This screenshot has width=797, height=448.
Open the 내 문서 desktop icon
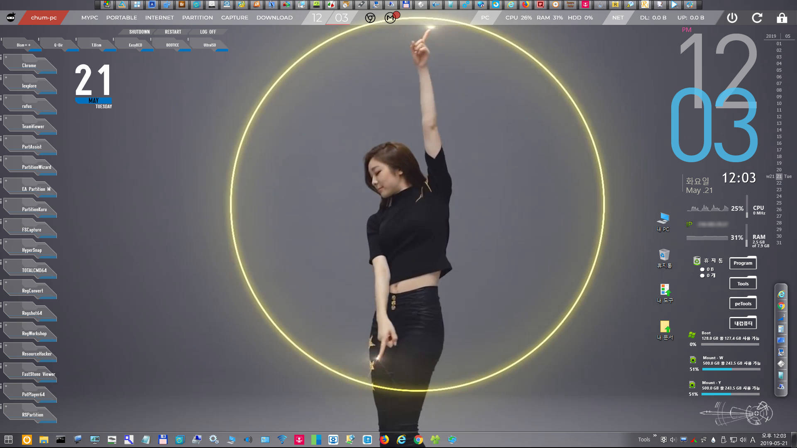point(665,331)
